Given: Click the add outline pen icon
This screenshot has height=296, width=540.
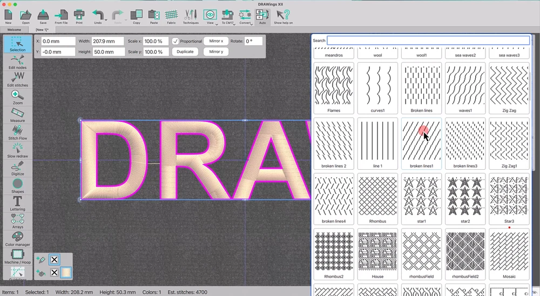Looking at the screenshot, I should 40,260.
